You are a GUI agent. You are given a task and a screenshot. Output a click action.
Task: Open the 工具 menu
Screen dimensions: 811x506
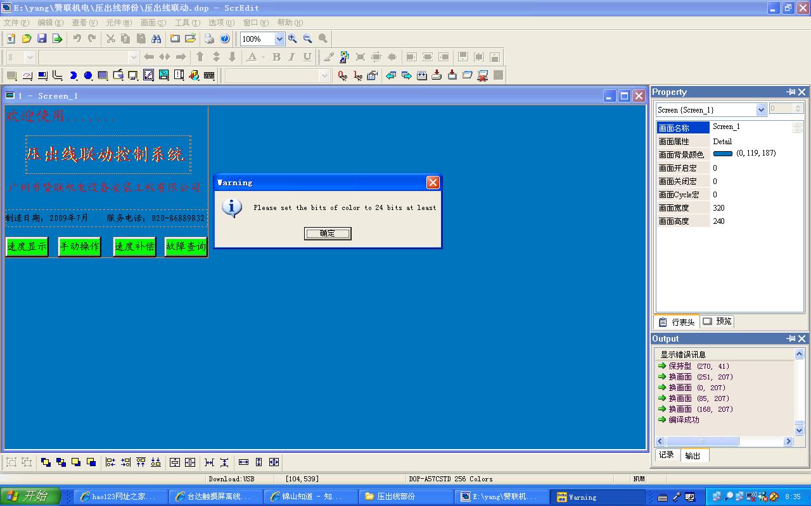[x=187, y=23]
